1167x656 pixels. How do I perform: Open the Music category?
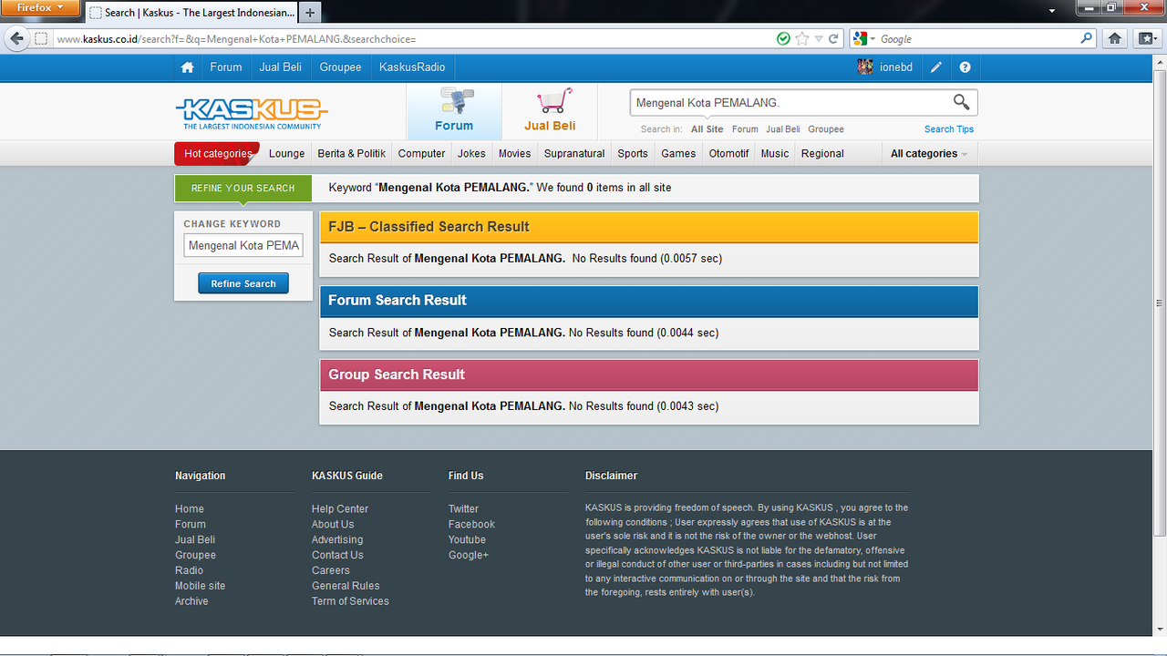[775, 154]
